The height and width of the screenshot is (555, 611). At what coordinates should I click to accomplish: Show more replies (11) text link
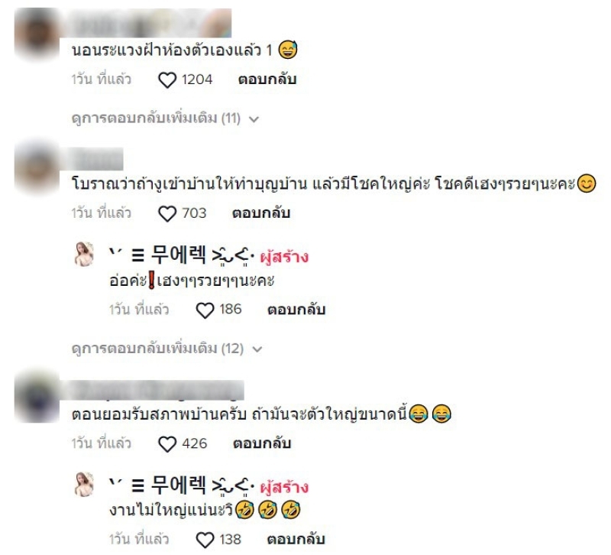pos(156,118)
